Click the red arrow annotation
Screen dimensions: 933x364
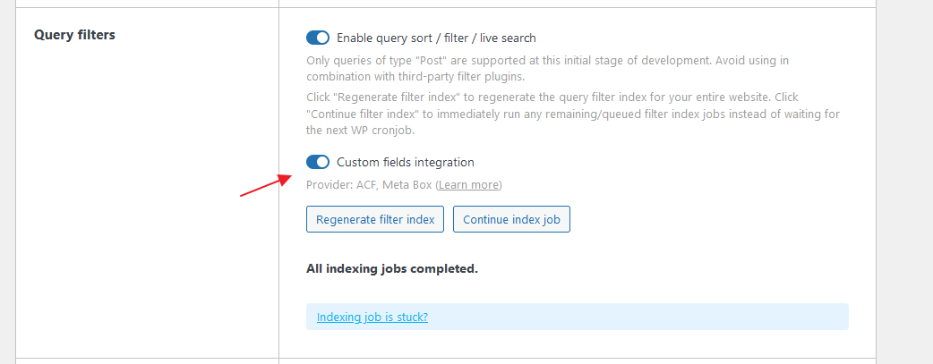pos(265,186)
